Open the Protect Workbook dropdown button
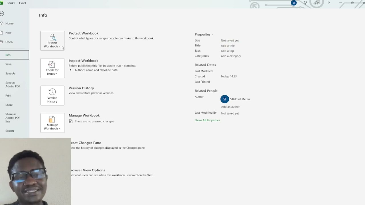365x205 pixels. [52, 41]
